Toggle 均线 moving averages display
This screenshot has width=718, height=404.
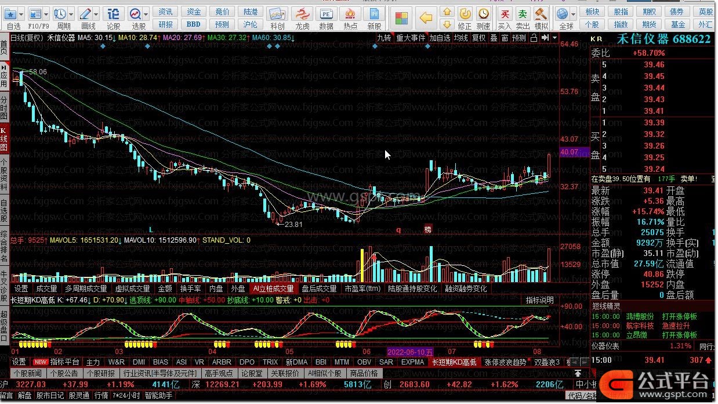(460, 38)
